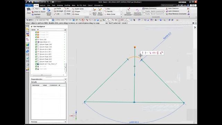Select the Point tool

(x=67, y=14)
